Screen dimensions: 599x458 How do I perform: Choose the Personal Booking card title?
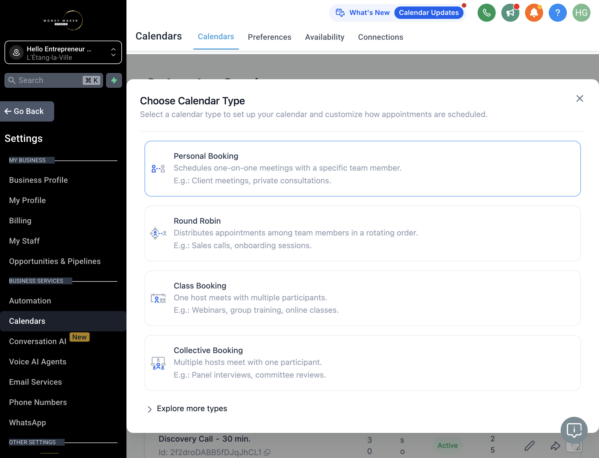pyautogui.click(x=206, y=156)
